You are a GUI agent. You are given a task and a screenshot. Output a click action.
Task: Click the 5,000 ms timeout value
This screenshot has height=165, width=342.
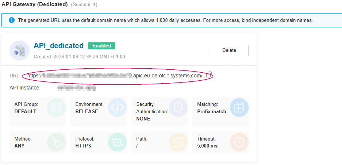click(207, 146)
